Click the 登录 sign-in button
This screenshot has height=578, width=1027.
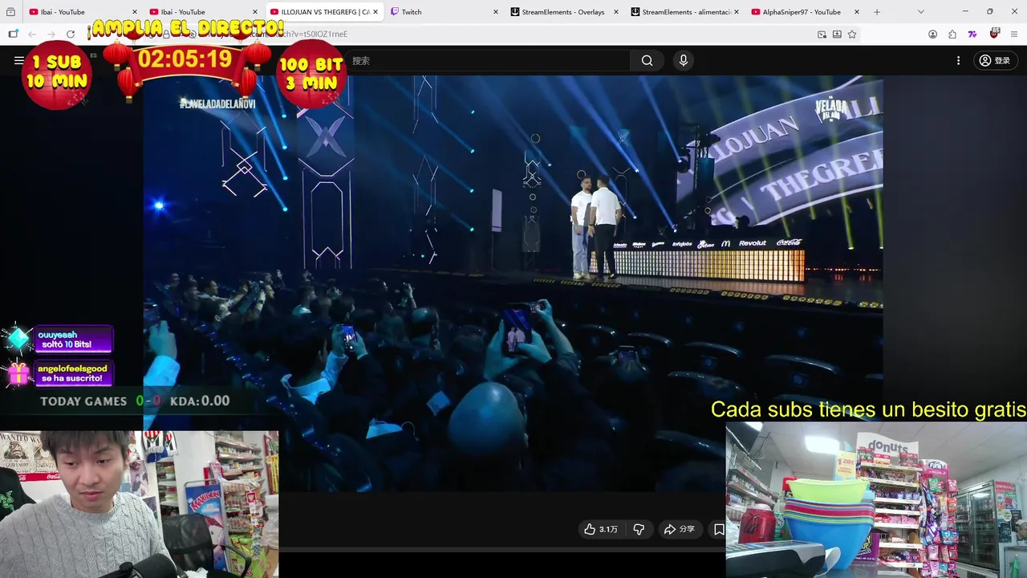pyautogui.click(x=995, y=60)
